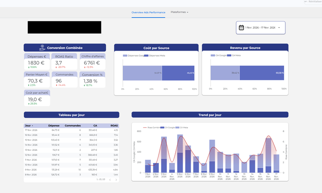
Task: Click the Chiffre d'affaires scorecard value
Action: coord(92,63)
